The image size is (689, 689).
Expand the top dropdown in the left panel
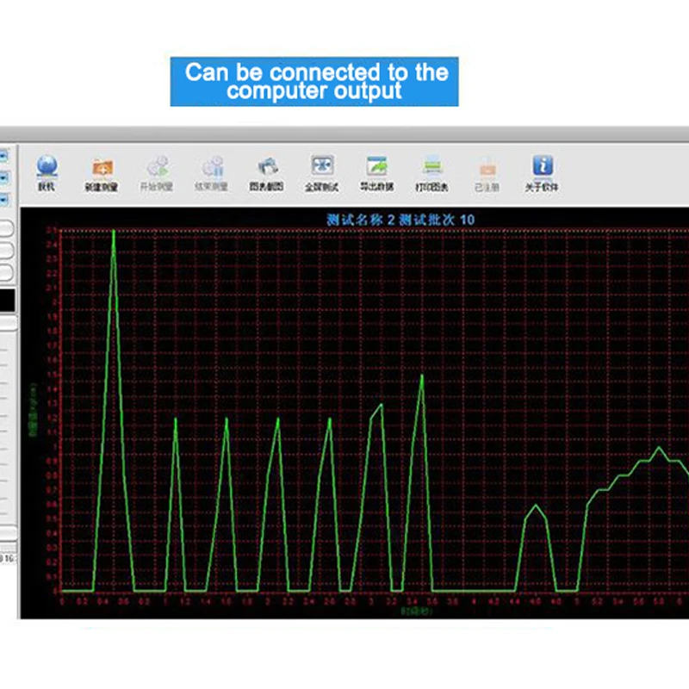(x=3, y=156)
